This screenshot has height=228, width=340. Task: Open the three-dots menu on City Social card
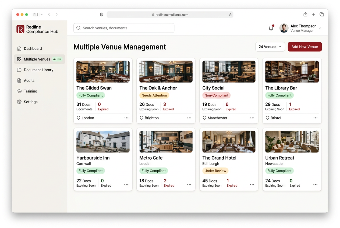pos(252,118)
